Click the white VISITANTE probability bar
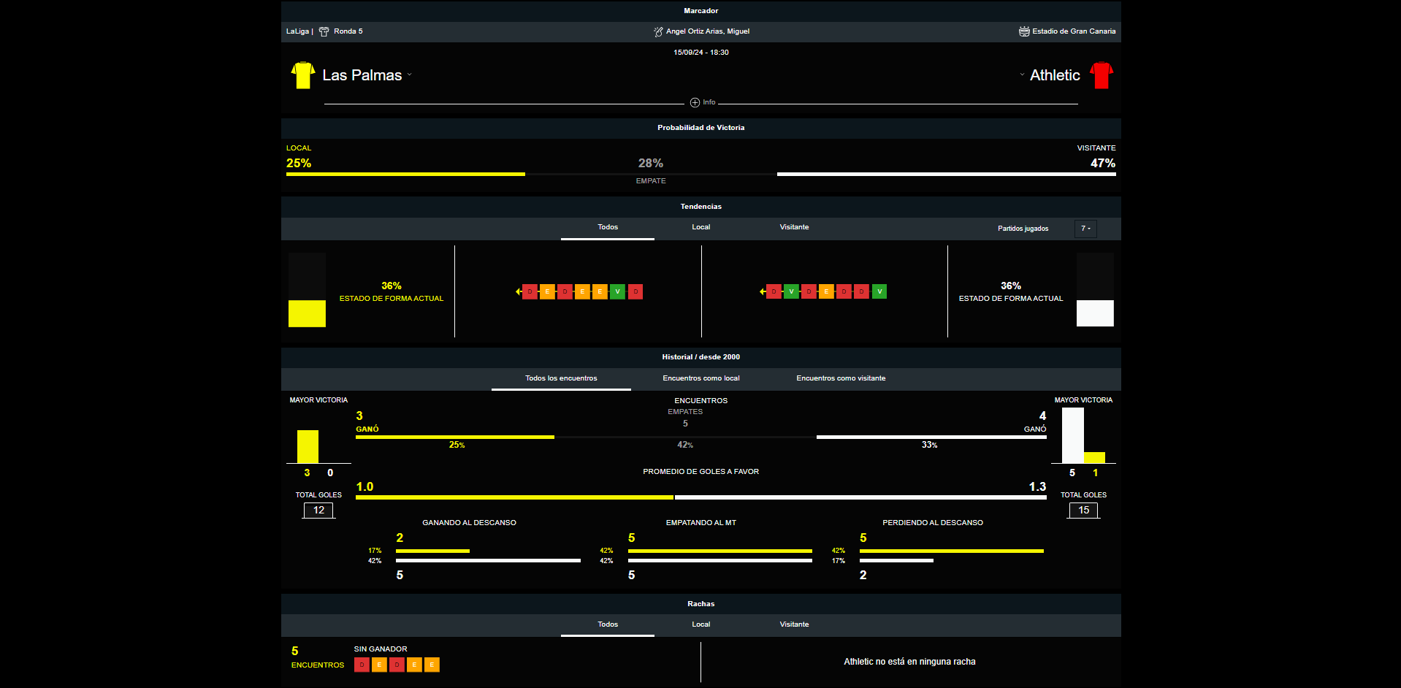Viewport: 1401px width, 688px height. [x=947, y=174]
